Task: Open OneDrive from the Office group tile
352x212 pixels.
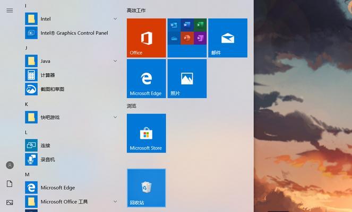Action: (x=174, y=38)
